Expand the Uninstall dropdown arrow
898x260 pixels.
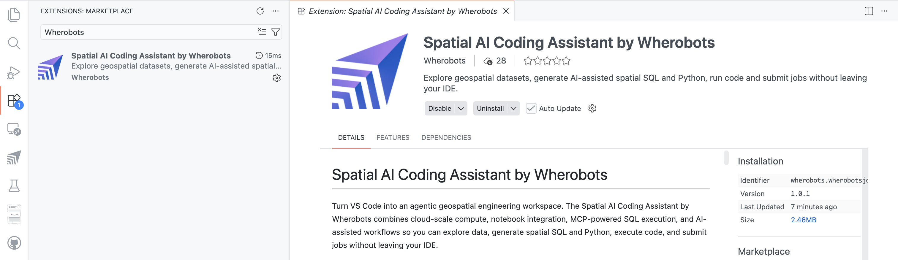coord(514,108)
